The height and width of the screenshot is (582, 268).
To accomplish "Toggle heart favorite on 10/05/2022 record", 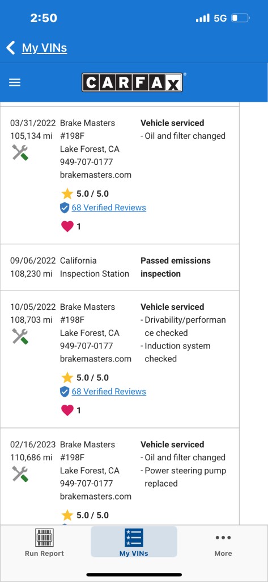I will [67, 410].
